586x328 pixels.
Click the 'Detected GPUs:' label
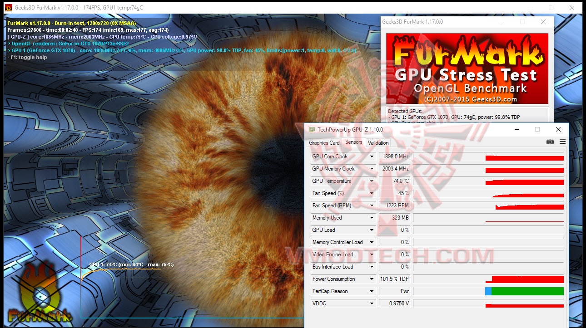[405, 111]
